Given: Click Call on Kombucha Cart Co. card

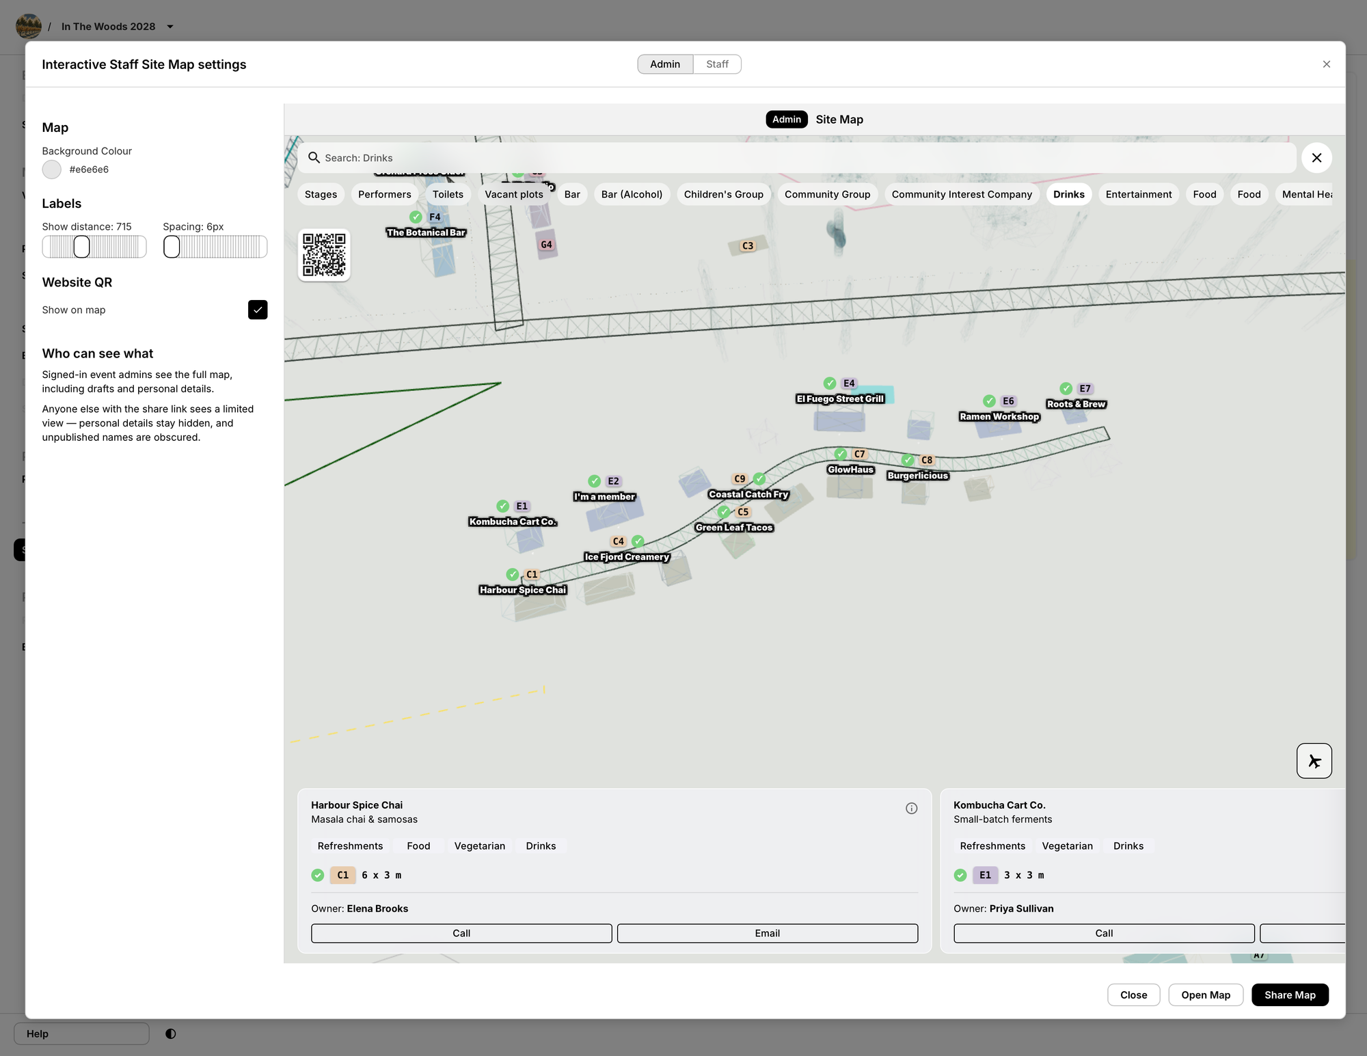Looking at the screenshot, I should pyautogui.click(x=1104, y=934).
